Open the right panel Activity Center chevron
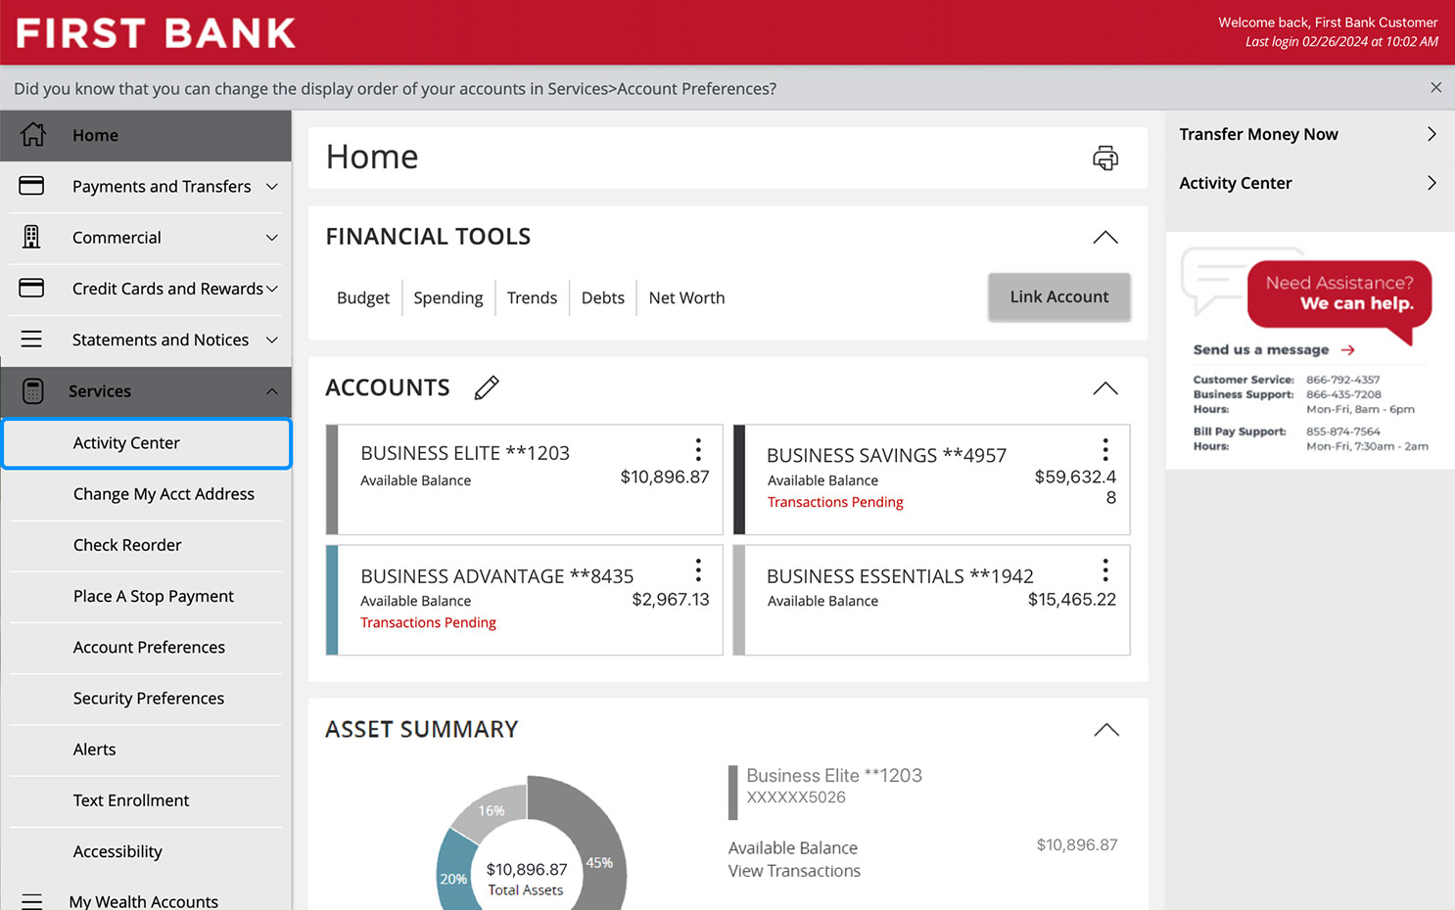 (x=1432, y=183)
